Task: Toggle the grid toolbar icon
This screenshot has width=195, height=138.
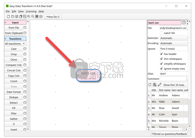Action: pos(37,16)
